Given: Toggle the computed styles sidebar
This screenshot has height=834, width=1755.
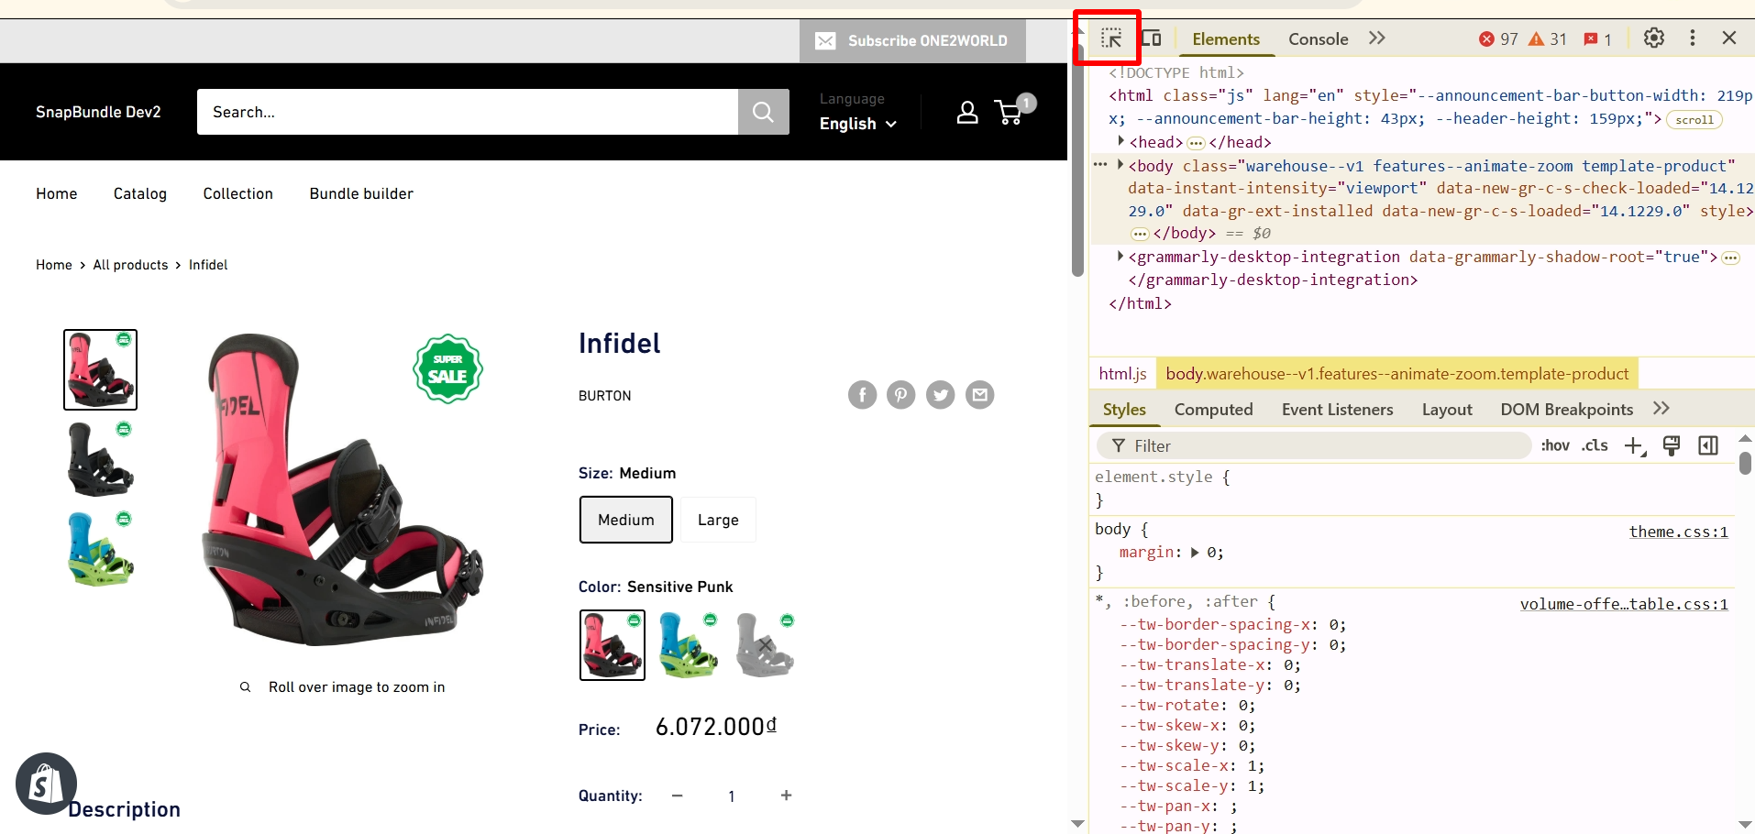Looking at the screenshot, I should coord(1708,446).
